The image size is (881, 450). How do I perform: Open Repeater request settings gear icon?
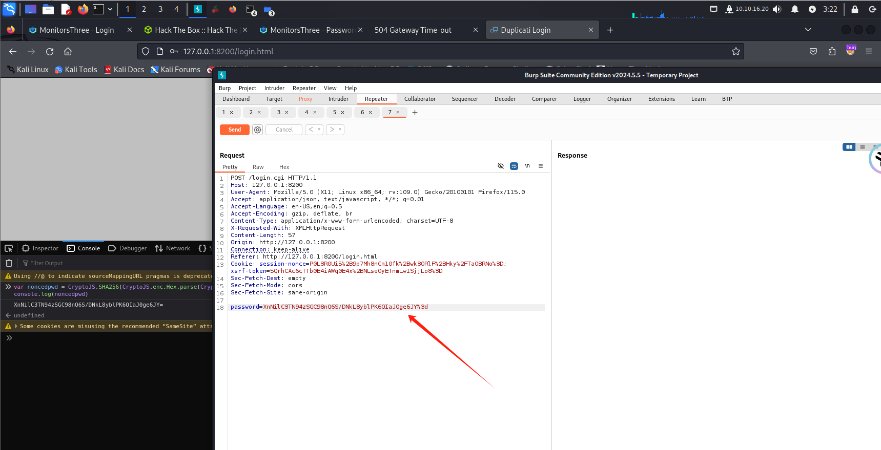click(257, 130)
